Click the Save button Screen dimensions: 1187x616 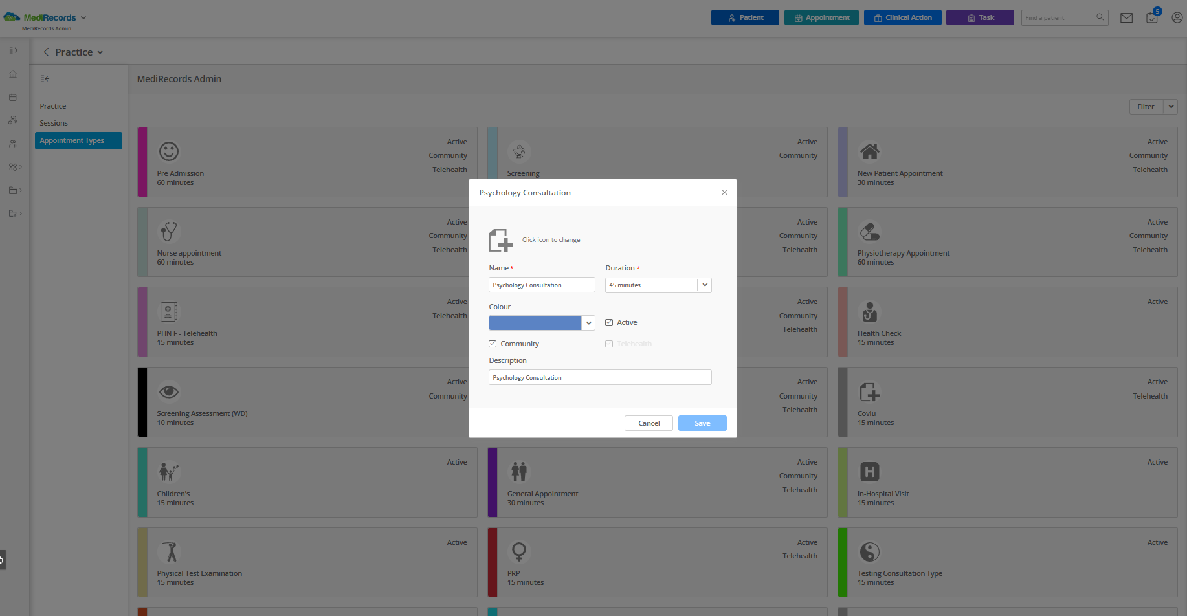point(702,423)
